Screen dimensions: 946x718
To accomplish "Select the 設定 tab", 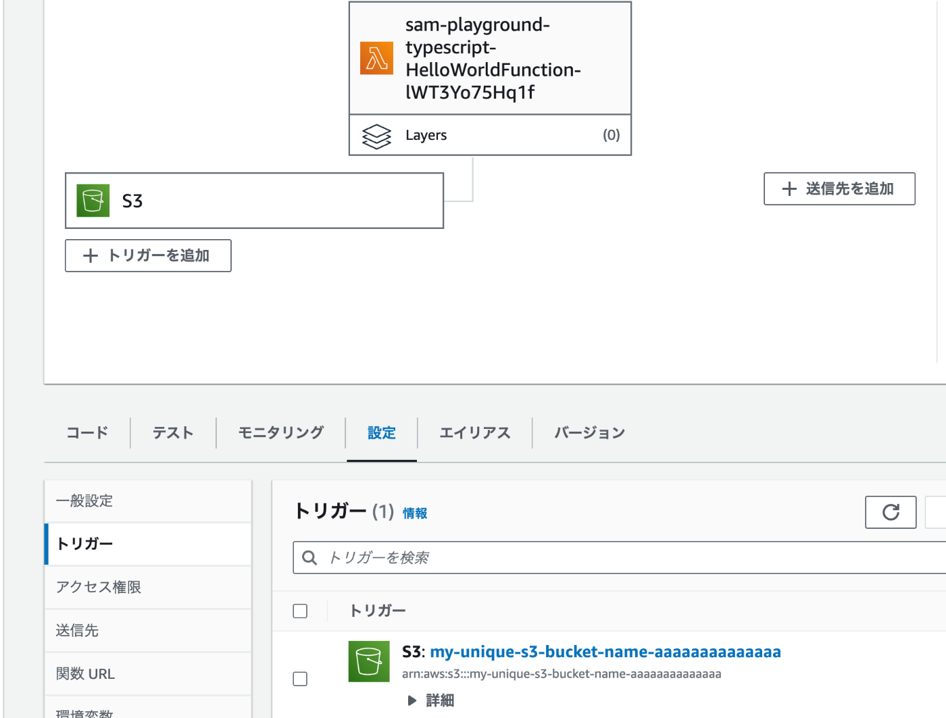I will coord(382,433).
